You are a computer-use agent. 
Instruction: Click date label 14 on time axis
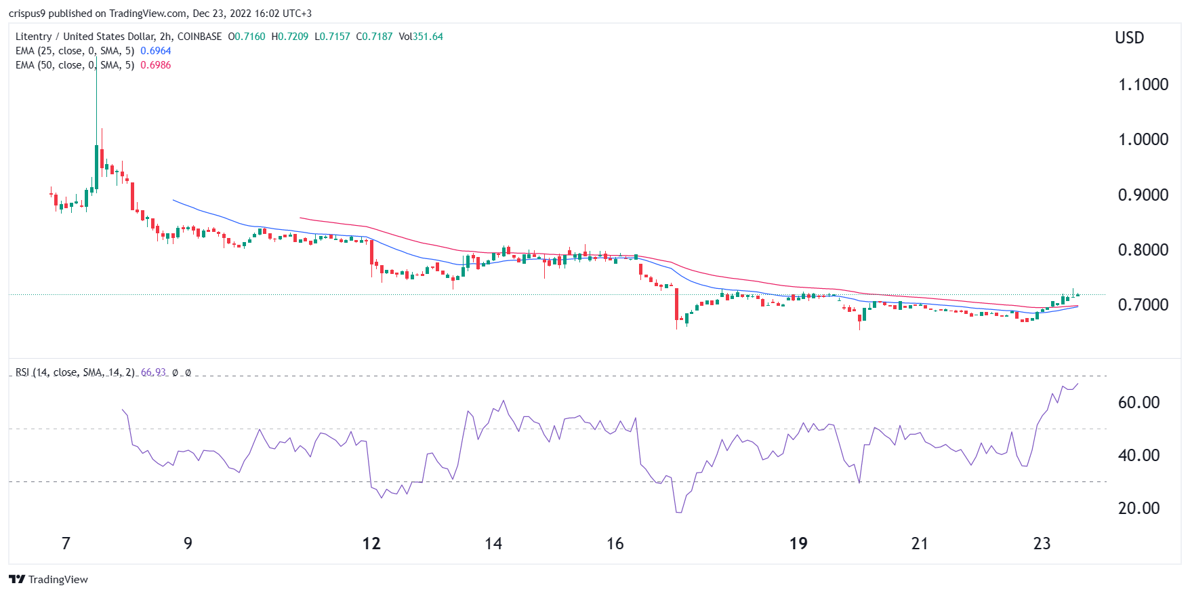point(493,544)
